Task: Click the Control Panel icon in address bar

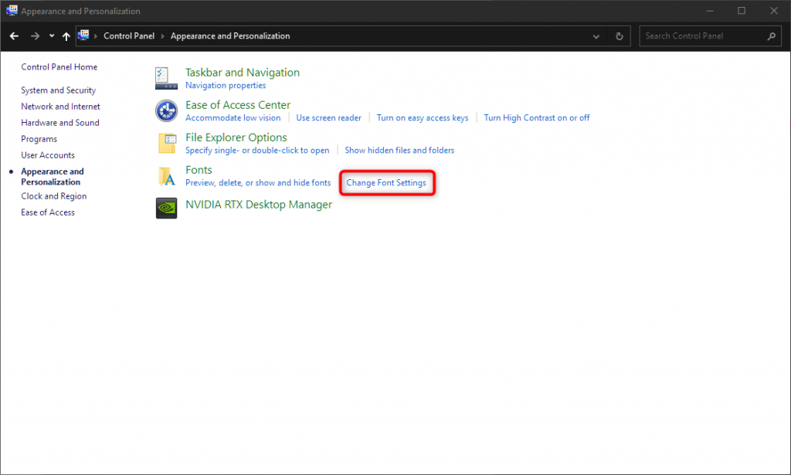Action: [83, 36]
